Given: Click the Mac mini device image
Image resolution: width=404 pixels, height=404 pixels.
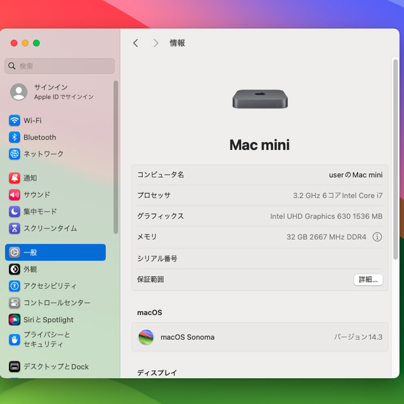Looking at the screenshot, I should click(260, 99).
